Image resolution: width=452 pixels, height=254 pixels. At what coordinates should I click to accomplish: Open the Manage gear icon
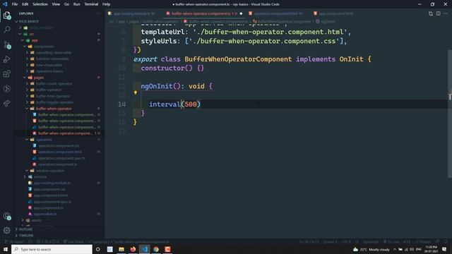point(7,230)
